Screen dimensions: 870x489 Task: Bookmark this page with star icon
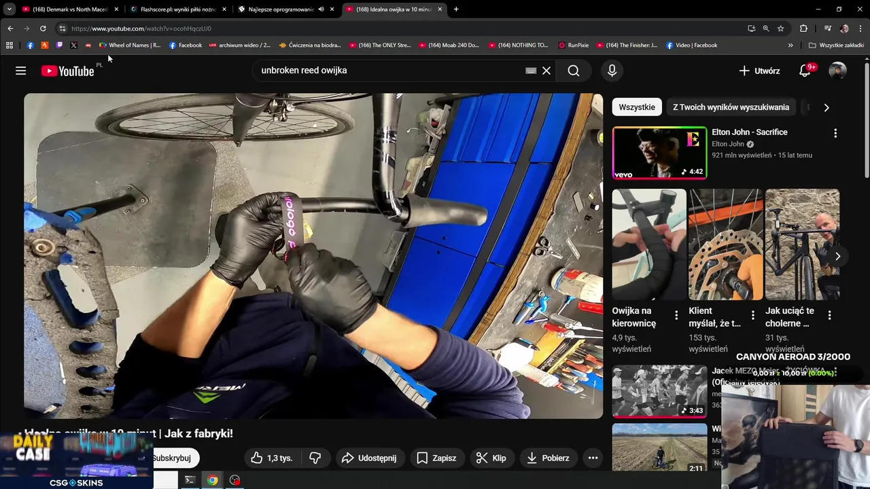pos(781,29)
